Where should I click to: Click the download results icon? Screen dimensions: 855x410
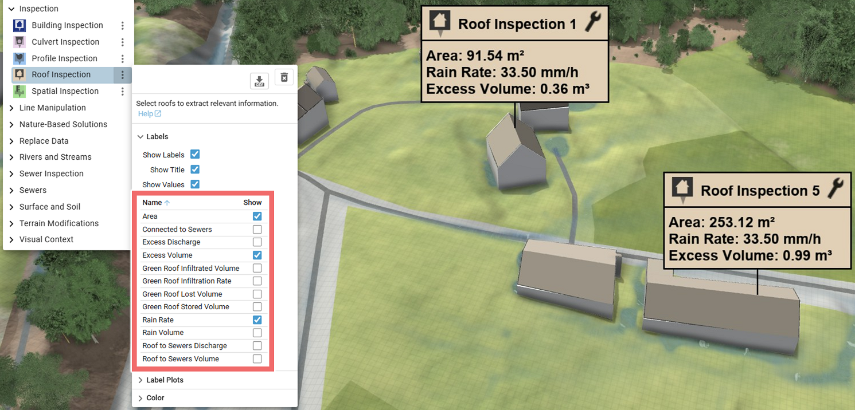click(x=259, y=81)
